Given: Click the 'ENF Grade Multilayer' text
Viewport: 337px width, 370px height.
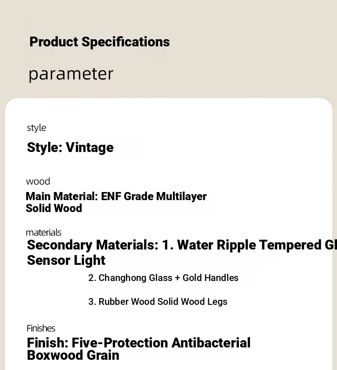Looking at the screenshot, I should point(154,196).
